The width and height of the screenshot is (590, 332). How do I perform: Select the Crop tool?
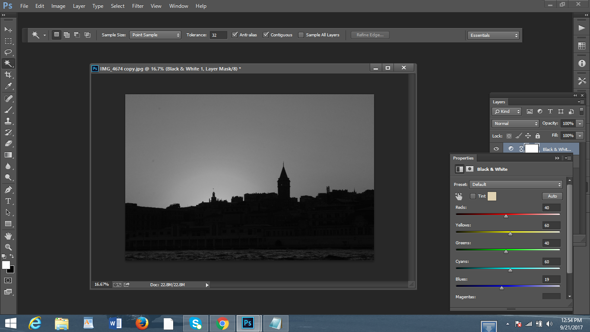[x=8, y=75]
